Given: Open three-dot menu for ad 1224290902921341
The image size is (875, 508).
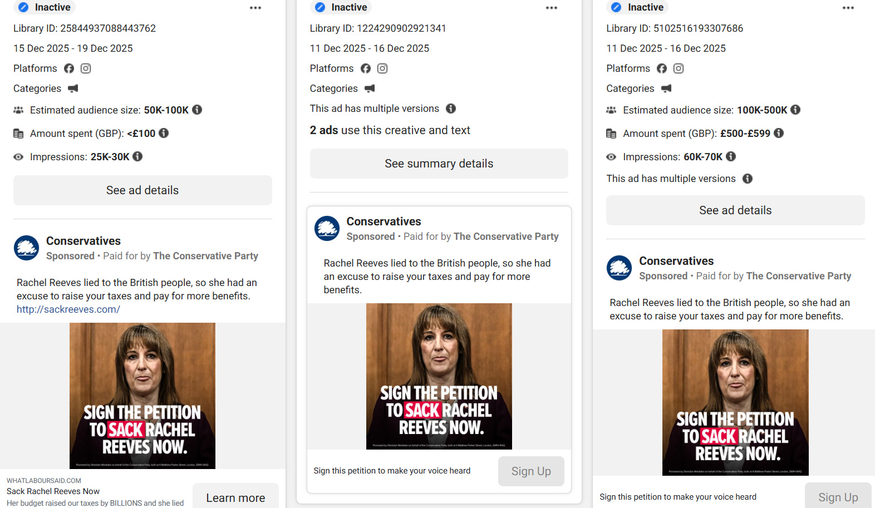Looking at the screenshot, I should 552,8.
